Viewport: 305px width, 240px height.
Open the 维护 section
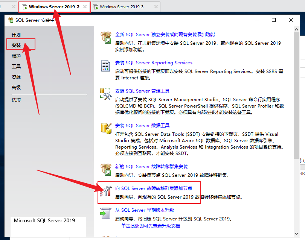click(x=16, y=56)
